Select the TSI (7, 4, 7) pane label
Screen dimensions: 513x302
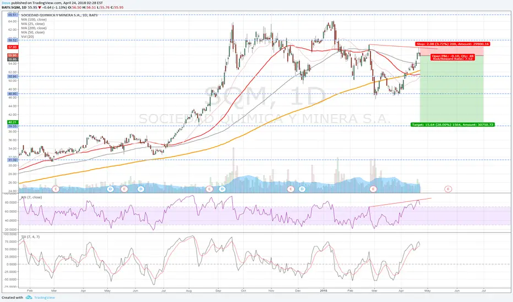point(30,237)
